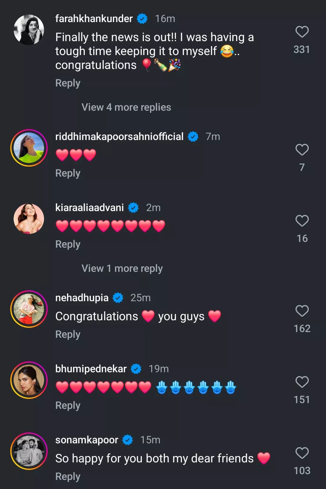
Task: View riddhimakapoorsahniofficial's story avatar
Action: [x=29, y=148]
